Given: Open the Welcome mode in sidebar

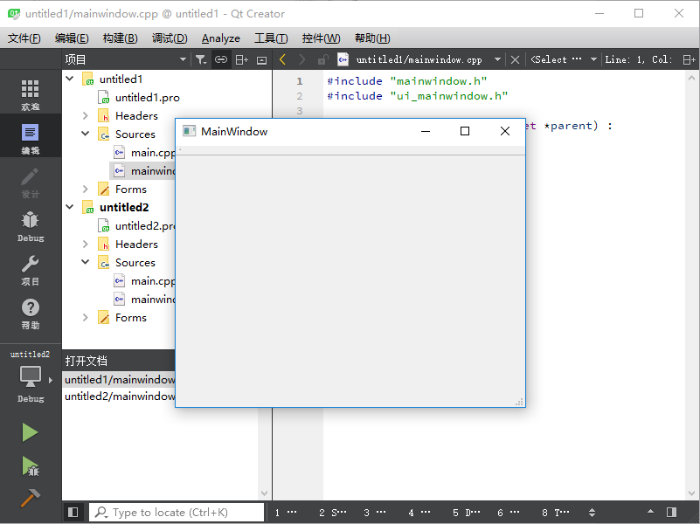Looking at the screenshot, I should [30, 94].
